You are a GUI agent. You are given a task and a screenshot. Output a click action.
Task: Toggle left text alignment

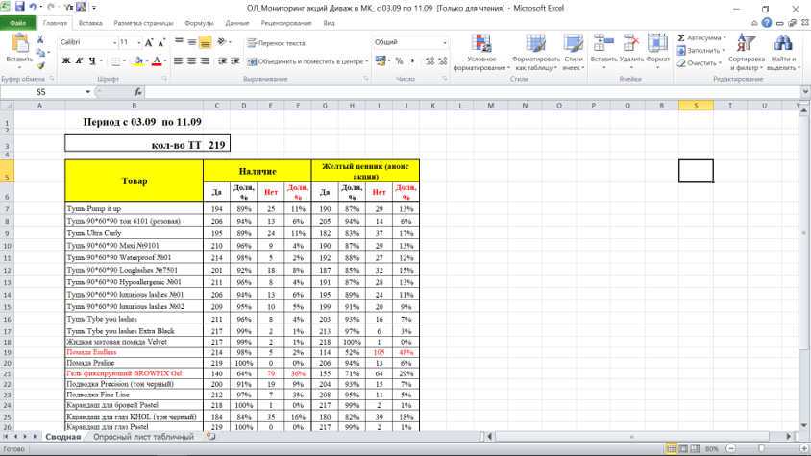(179, 61)
